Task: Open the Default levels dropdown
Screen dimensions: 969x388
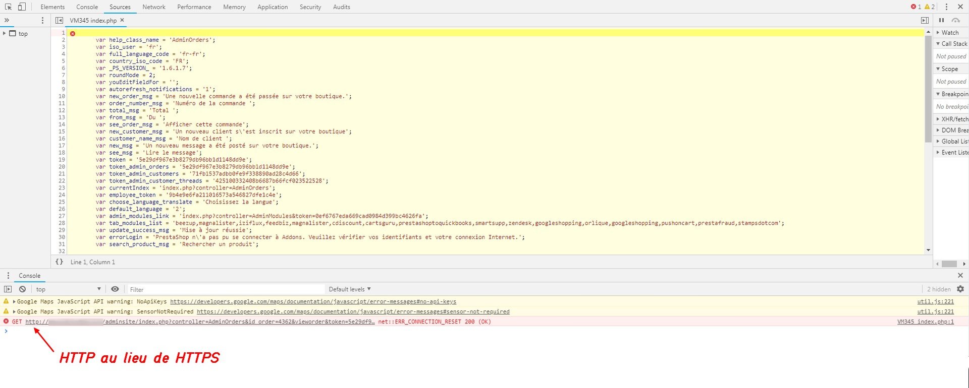Action: pyautogui.click(x=350, y=289)
